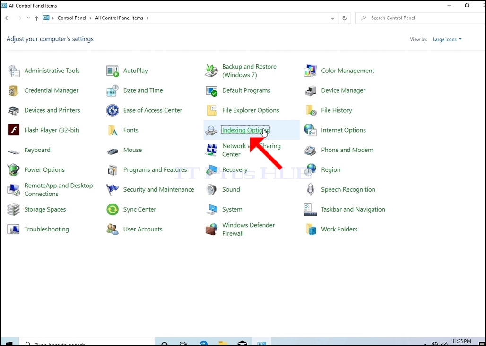Go back with the Back arrow
This screenshot has height=346, width=486.
click(x=8, y=18)
